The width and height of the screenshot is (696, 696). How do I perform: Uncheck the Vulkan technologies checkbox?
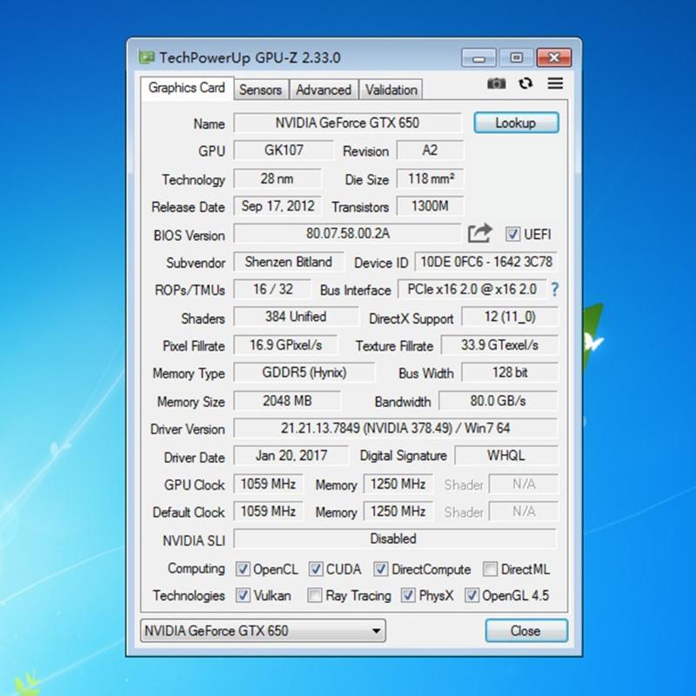pos(244,596)
